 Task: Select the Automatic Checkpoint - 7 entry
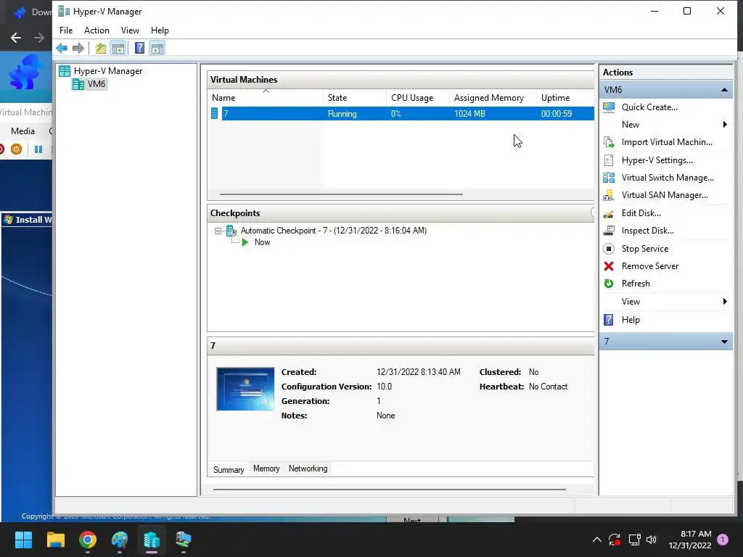coord(334,231)
